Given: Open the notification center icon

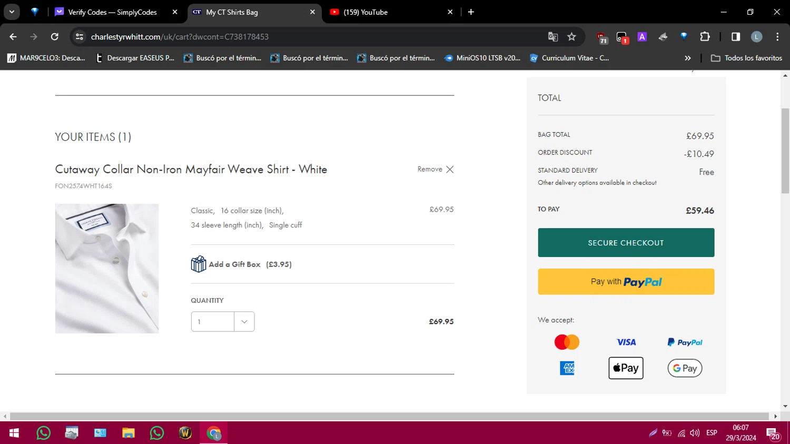Looking at the screenshot, I should tap(773, 433).
